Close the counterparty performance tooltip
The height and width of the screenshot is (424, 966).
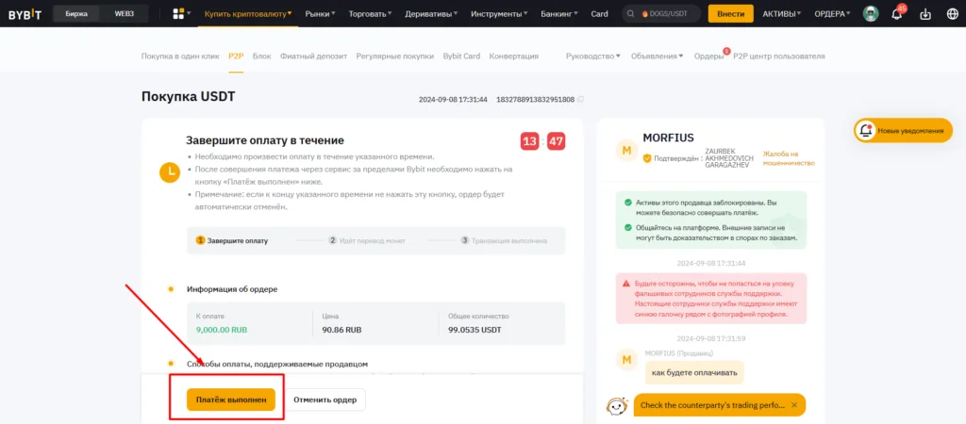(x=794, y=405)
